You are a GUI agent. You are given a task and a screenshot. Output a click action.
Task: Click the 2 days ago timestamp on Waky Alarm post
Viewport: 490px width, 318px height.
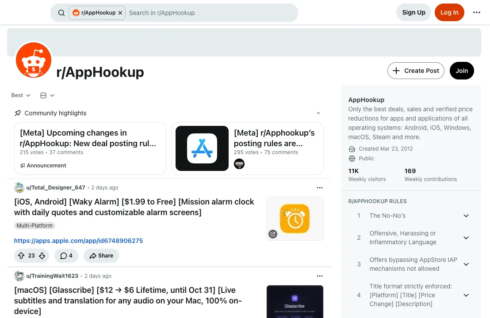(105, 188)
